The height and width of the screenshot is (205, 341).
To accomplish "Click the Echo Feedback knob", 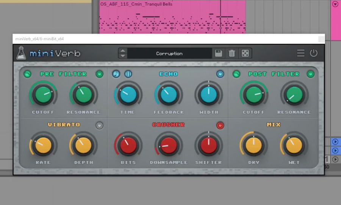I will [169, 95].
